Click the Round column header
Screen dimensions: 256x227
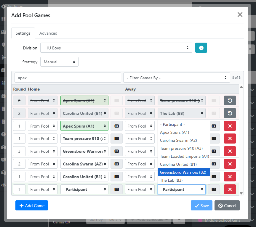click(x=20, y=89)
